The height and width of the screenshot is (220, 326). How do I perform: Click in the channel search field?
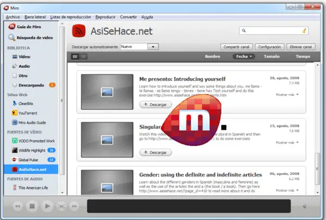pos(274,31)
